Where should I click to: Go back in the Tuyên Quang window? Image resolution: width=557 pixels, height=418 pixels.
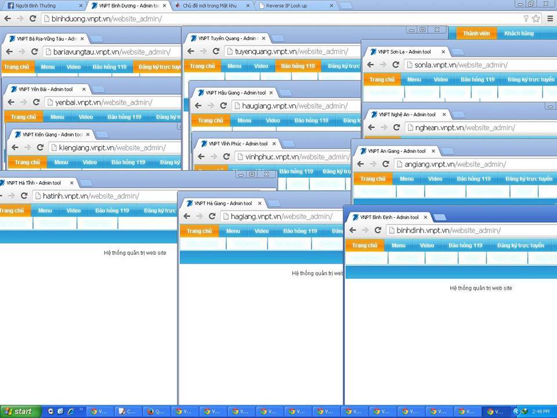[191, 51]
